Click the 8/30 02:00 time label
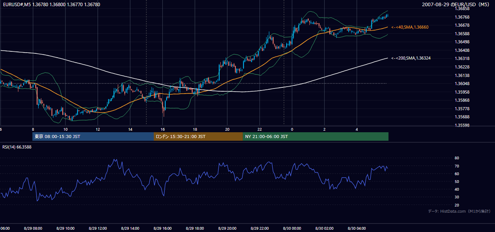Screen dimensions: 495x232 (324, 229)
